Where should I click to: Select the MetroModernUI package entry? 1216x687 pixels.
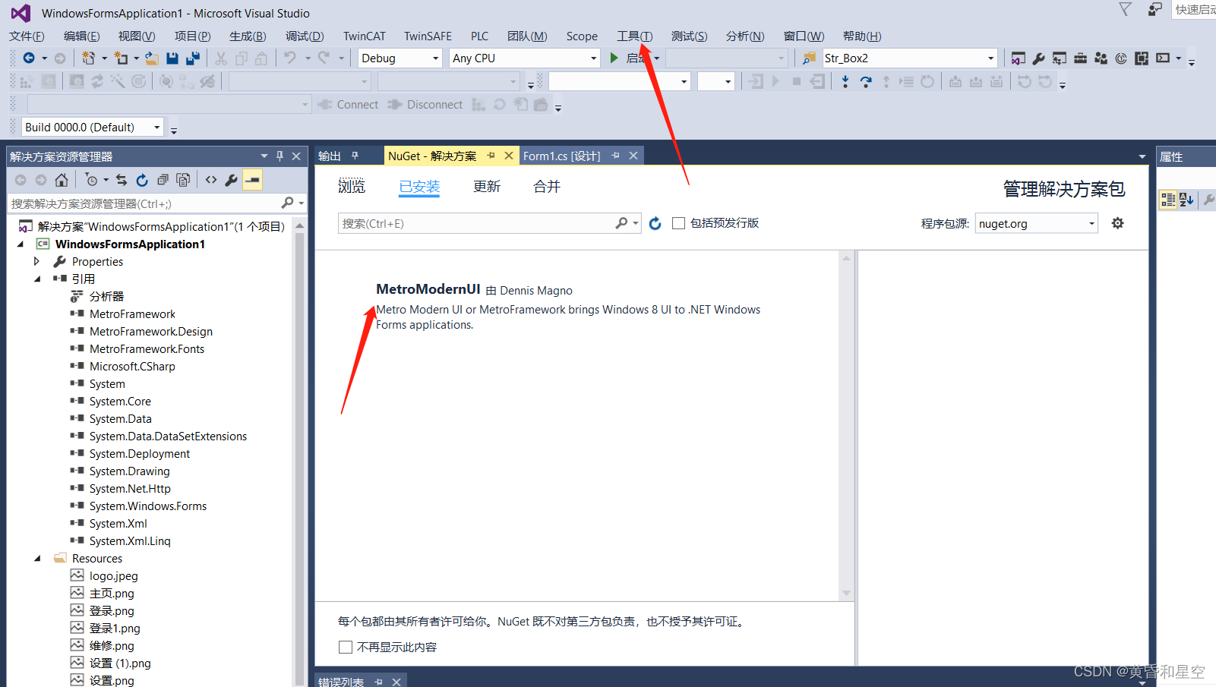coord(577,306)
